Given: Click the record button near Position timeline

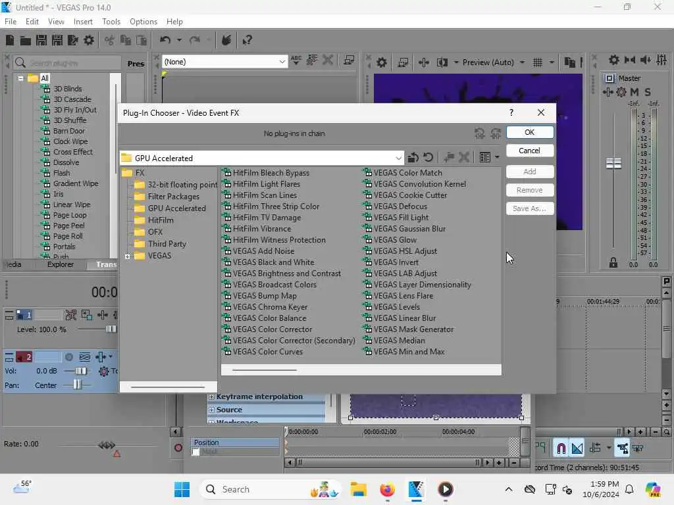Looking at the screenshot, I should click(x=178, y=448).
